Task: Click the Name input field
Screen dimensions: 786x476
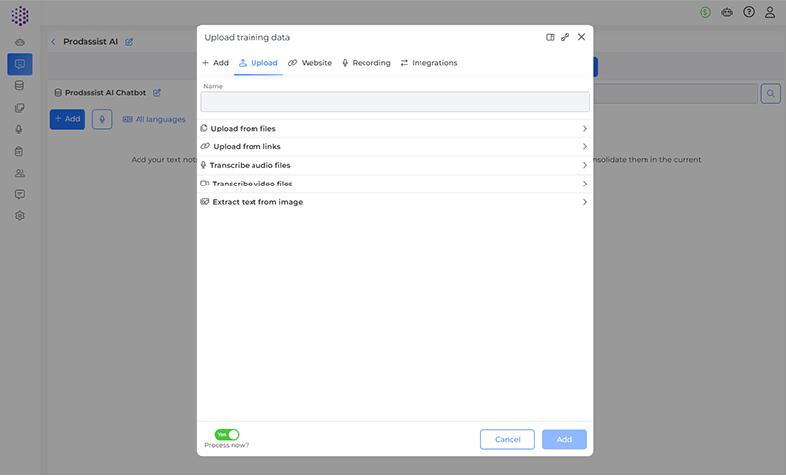Action: click(395, 102)
